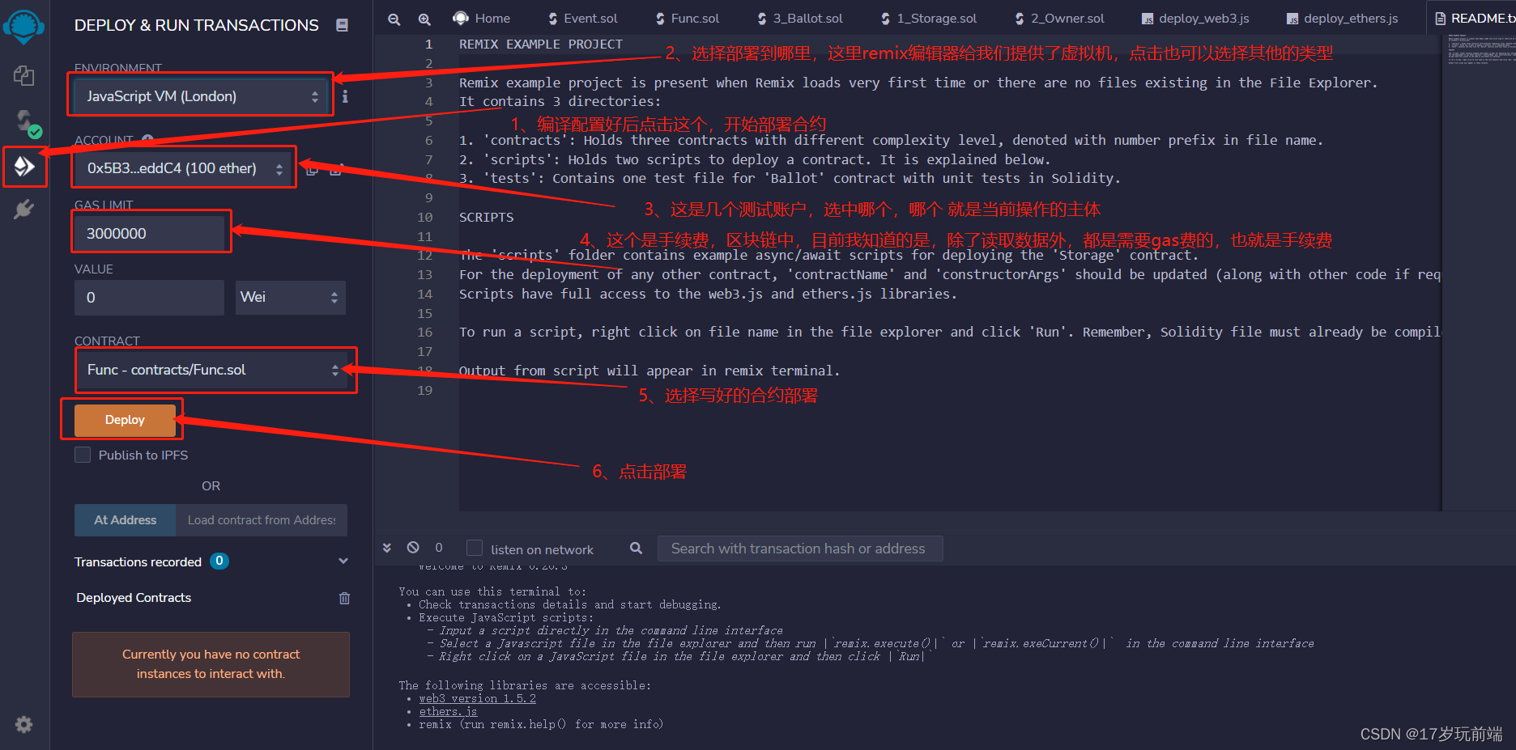The height and width of the screenshot is (750, 1516).
Task: Switch to the 3_Ballot.sol tab
Action: tap(800, 18)
